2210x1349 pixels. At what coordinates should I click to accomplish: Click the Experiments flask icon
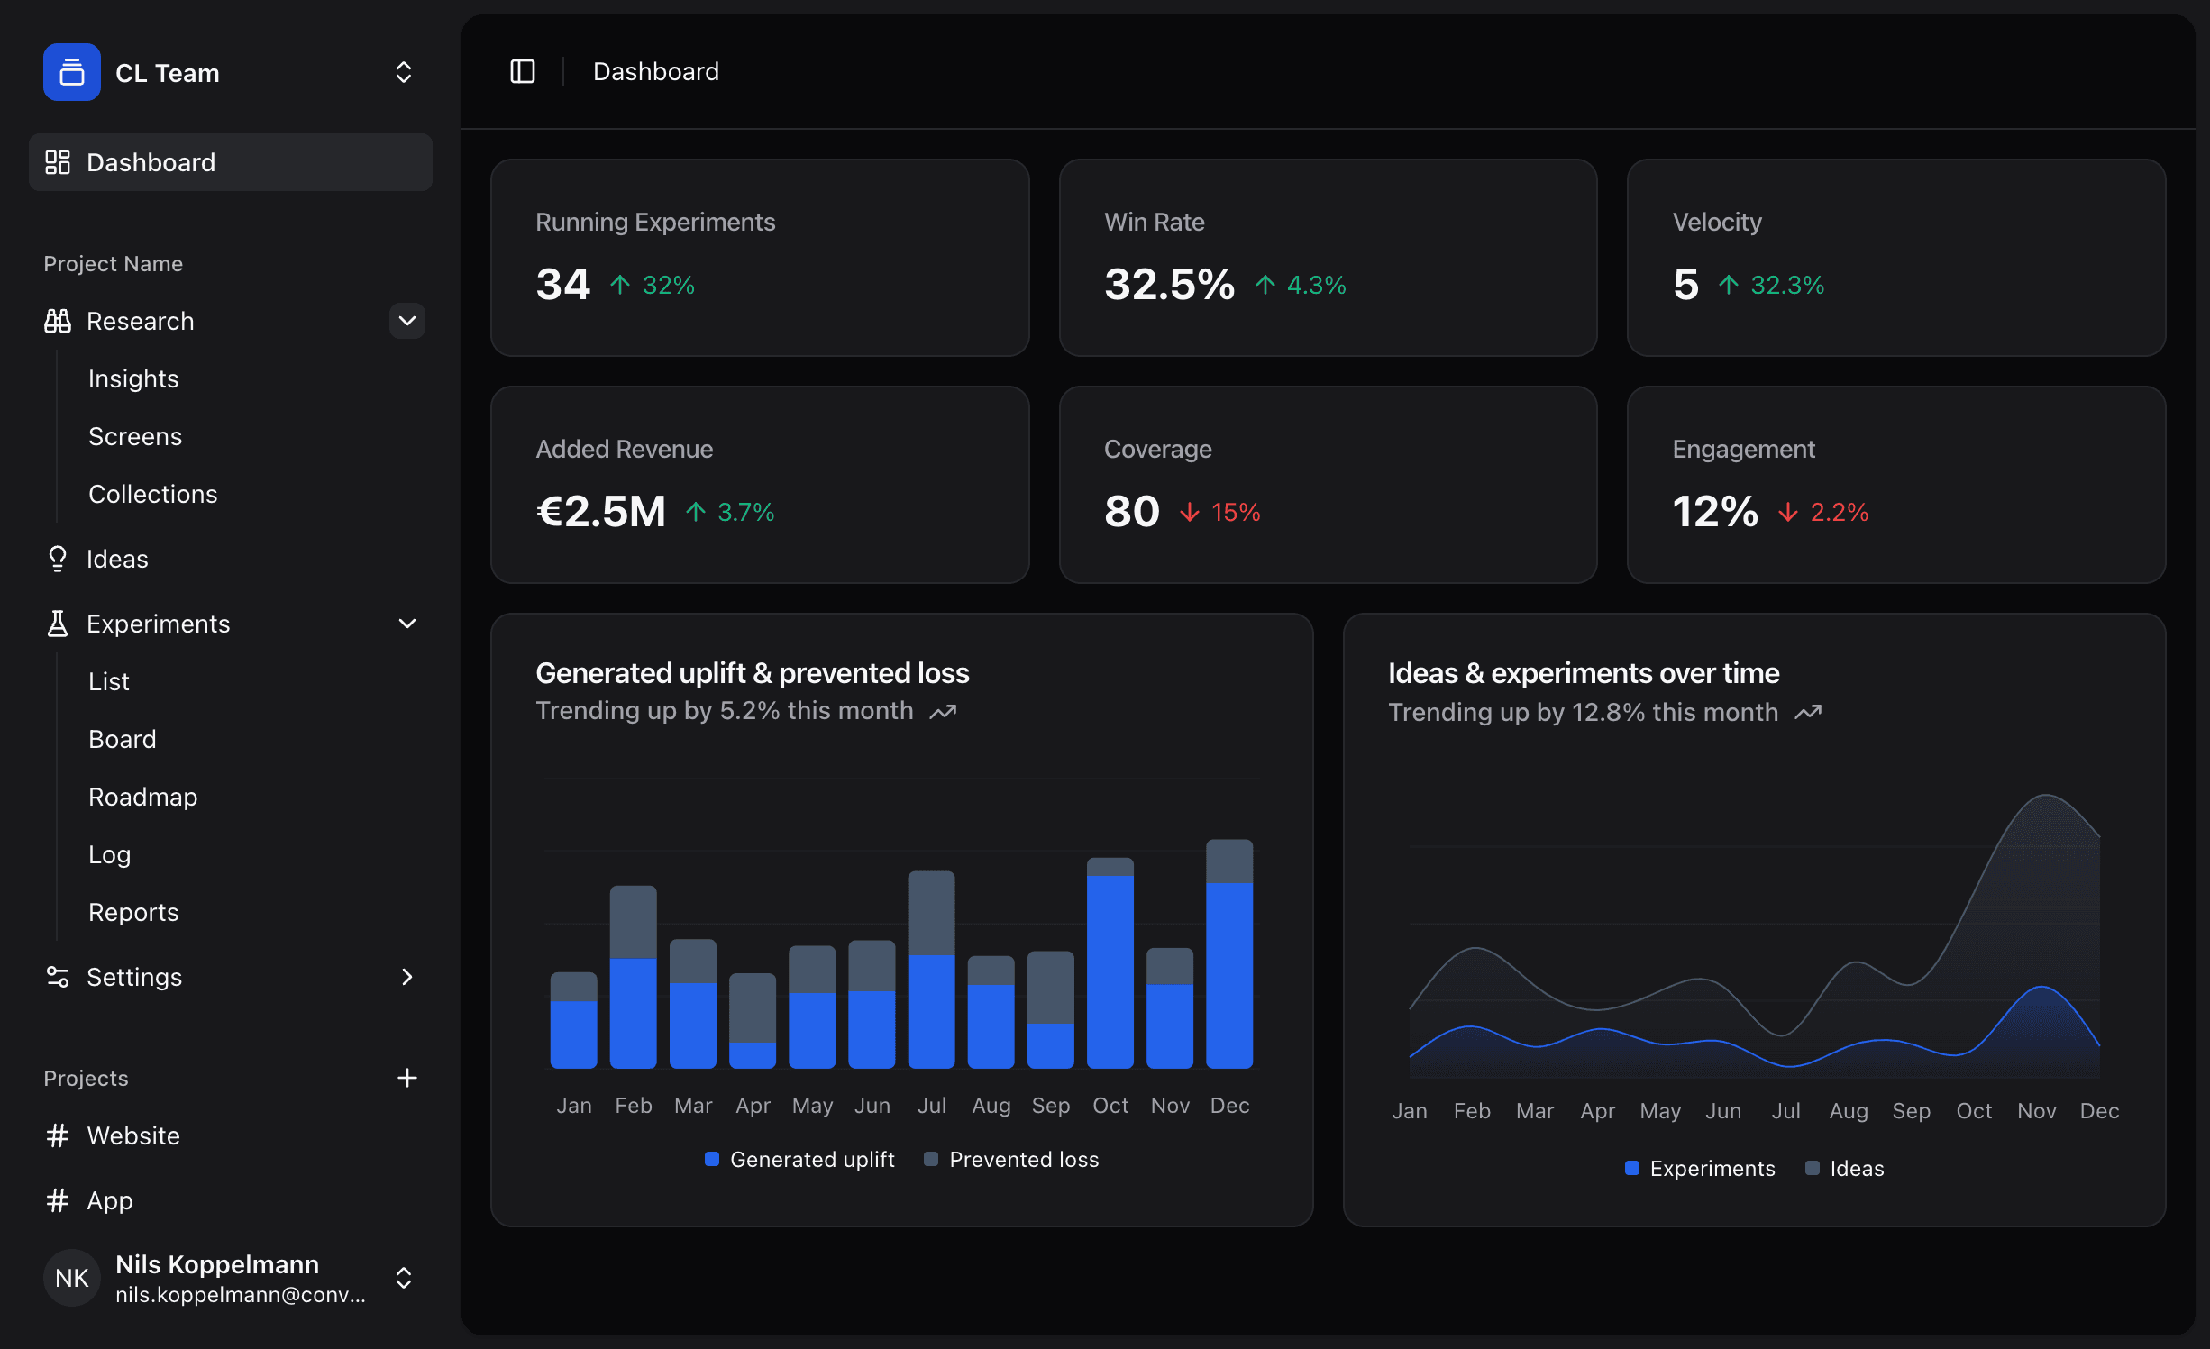click(x=58, y=624)
